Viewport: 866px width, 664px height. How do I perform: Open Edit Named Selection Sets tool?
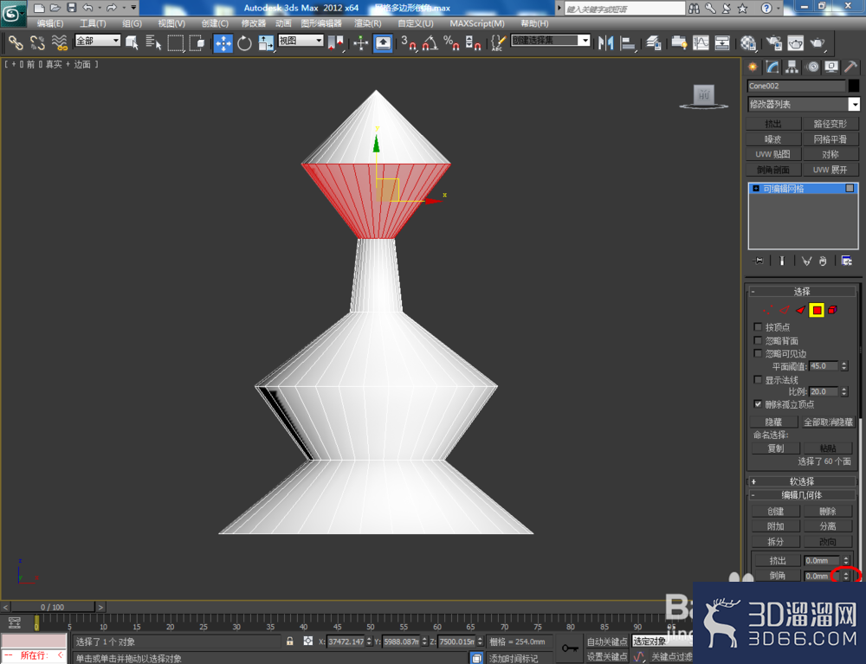[x=498, y=43]
